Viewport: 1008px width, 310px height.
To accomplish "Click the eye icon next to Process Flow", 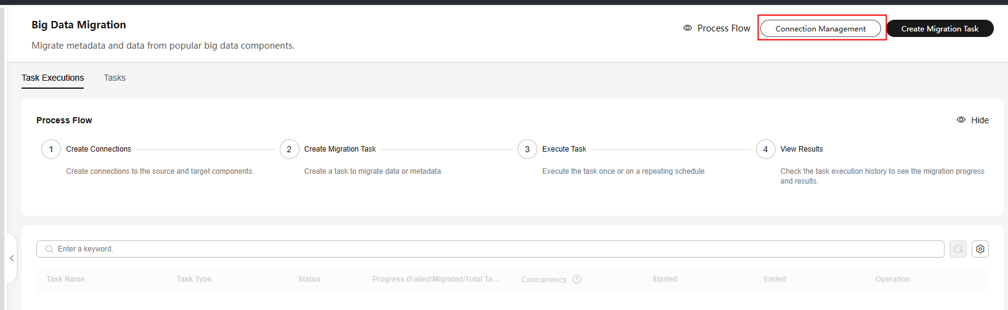I will (x=688, y=28).
